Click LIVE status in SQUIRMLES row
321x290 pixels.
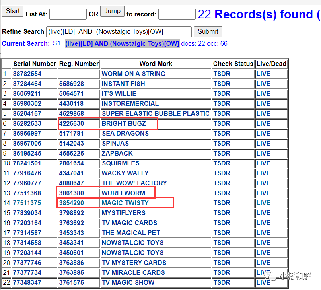[x=263, y=163]
